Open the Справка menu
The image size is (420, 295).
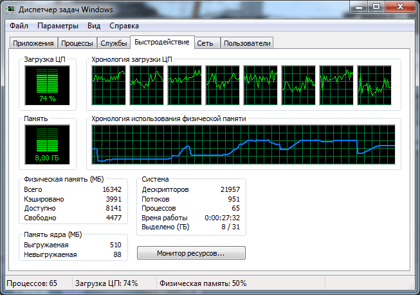tap(124, 26)
